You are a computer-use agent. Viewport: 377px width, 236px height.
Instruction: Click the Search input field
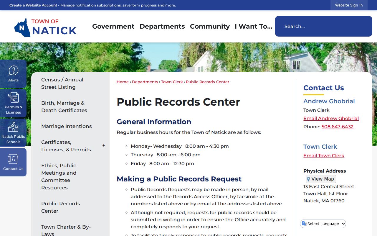[x=323, y=26]
